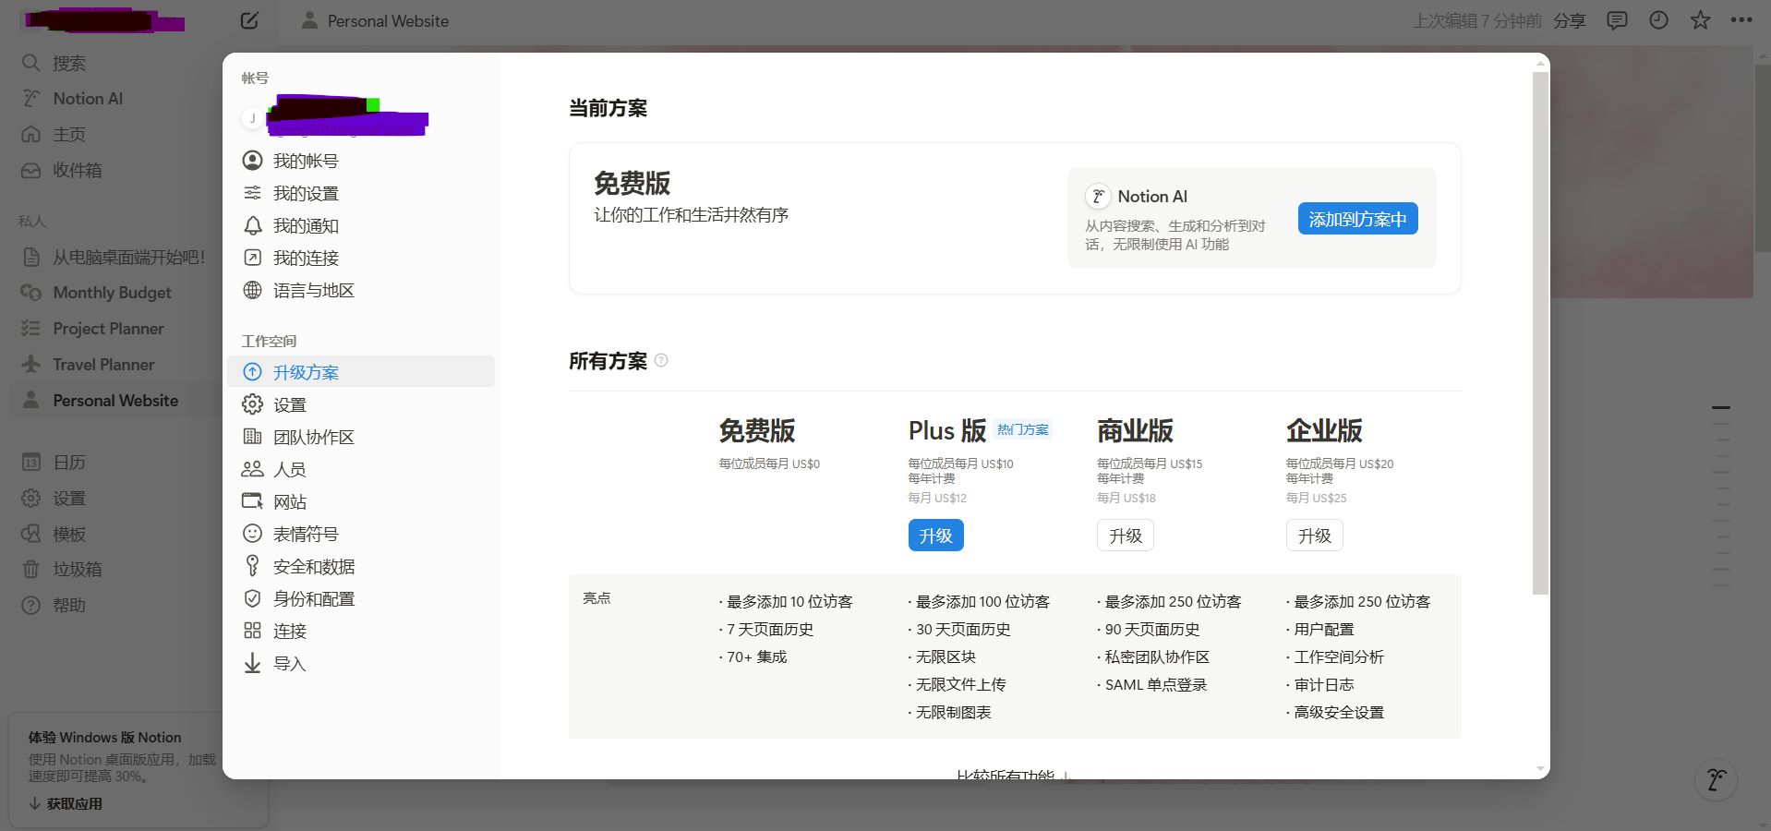Select the 升级方案 tab
The height and width of the screenshot is (831, 1771).
tap(361, 372)
